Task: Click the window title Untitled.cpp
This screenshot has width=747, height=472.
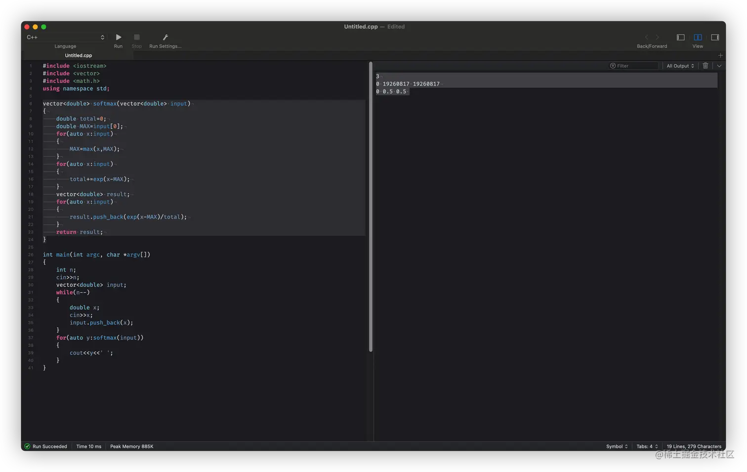Action: [361, 27]
